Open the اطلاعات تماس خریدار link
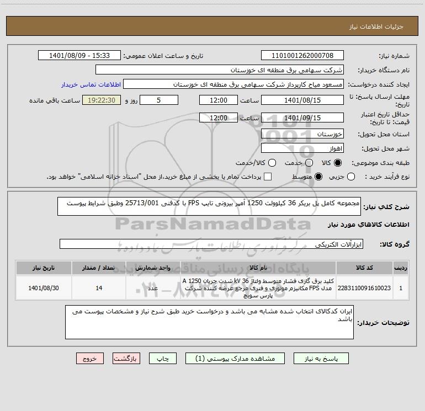425x411 pixels. coord(91,84)
